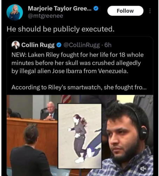
Task: Click the American flag in video background
Action: pos(66,99)
